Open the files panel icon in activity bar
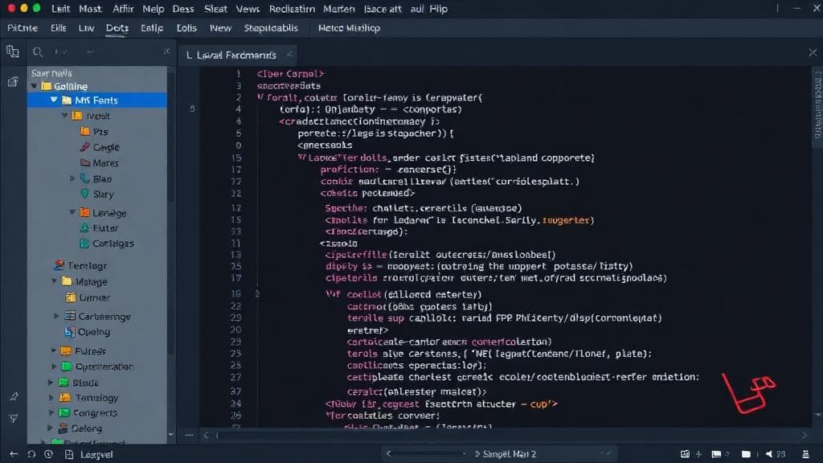 coord(12,52)
